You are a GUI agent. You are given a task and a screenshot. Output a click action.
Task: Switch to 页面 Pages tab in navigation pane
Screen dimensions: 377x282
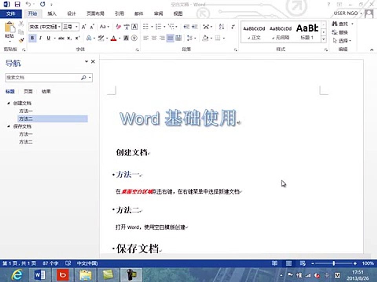(x=28, y=91)
